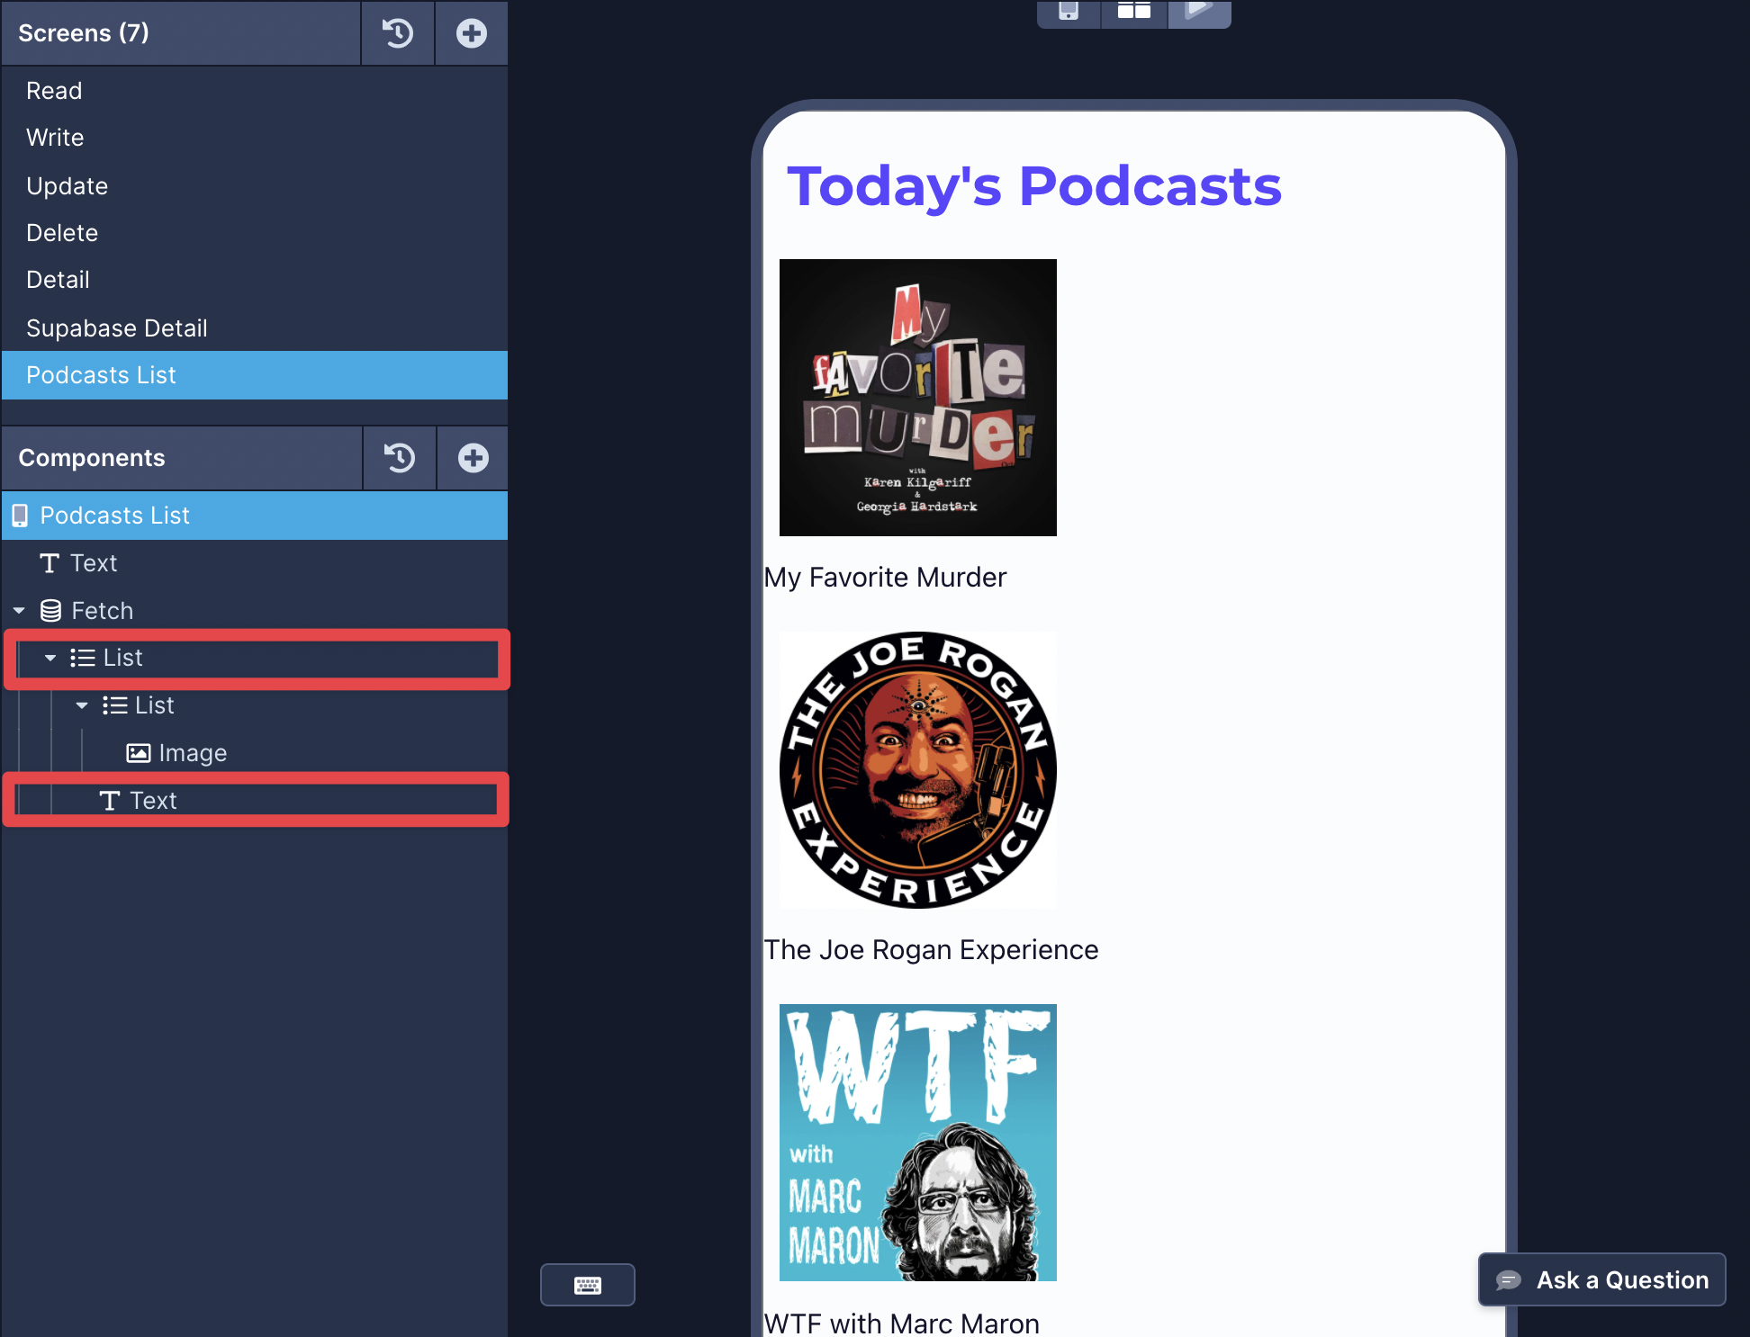Select the Podcasts List screen

click(255, 375)
